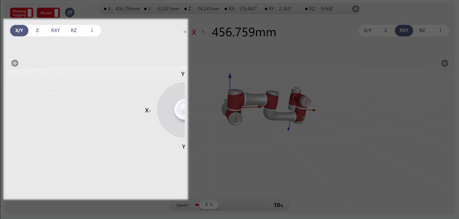Click the right arrow beside red X
Screen dimensions: 459x219
[203, 32]
